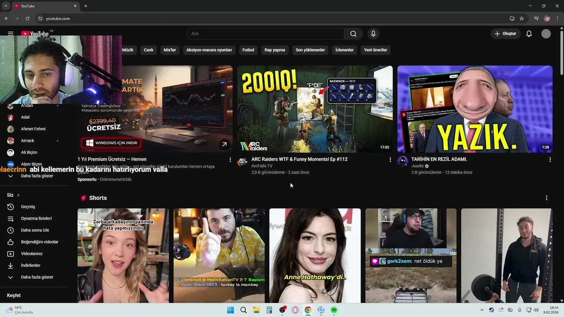The width and height of the screenshot is (564, 317).
Task: Click the install app icon in address bar
Action: 512,18
